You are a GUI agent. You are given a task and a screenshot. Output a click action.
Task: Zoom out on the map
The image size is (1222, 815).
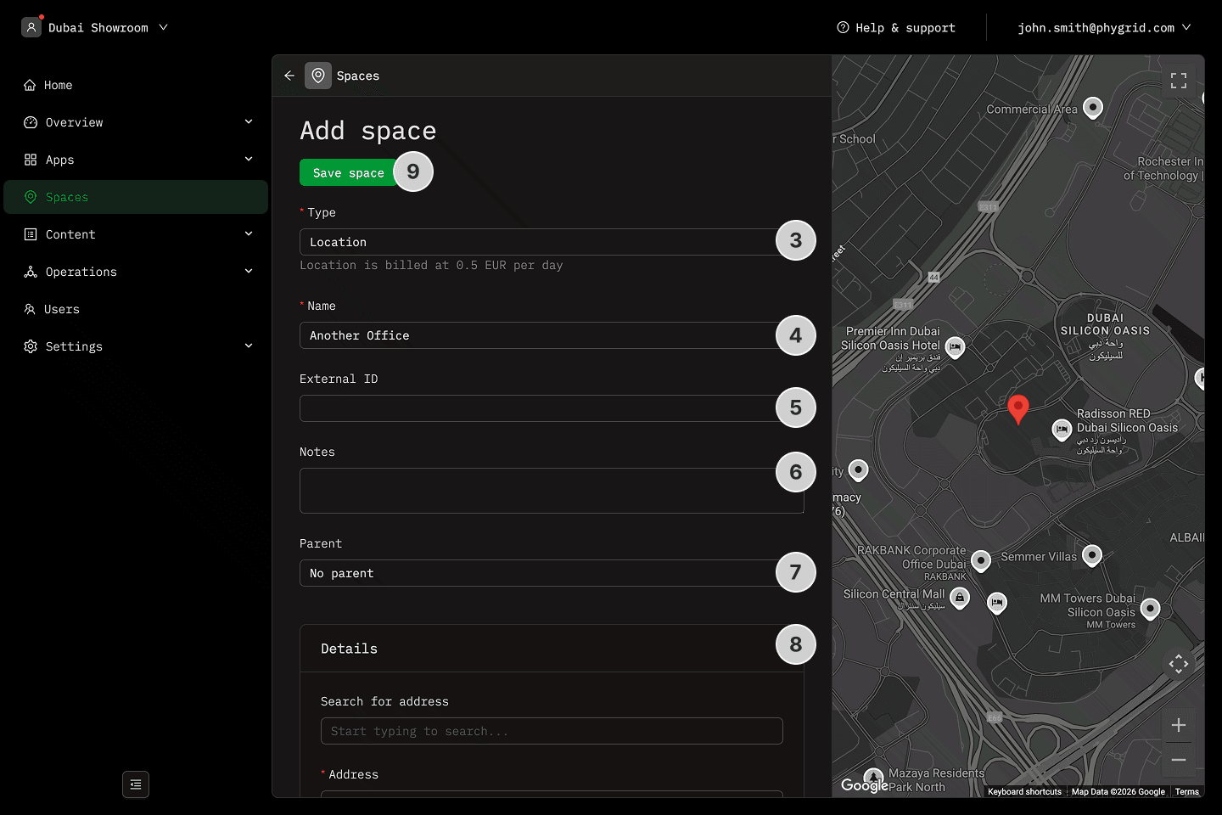1178,760
